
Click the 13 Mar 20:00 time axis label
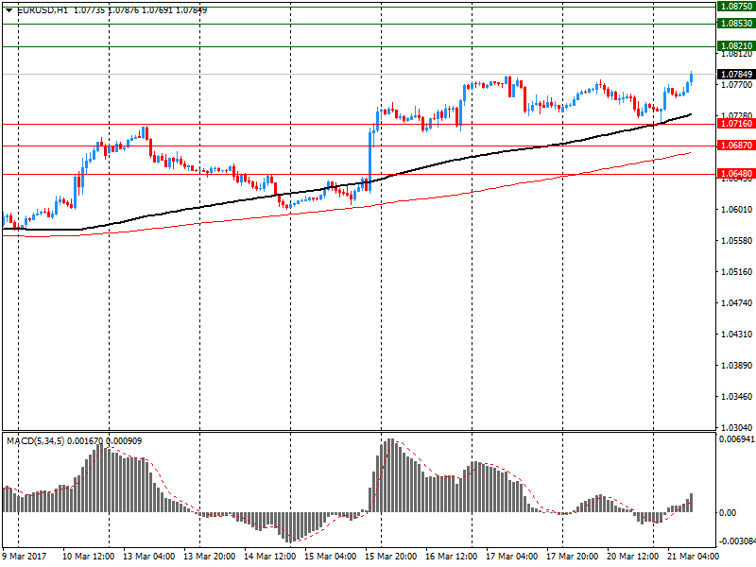tap(209, 557)
